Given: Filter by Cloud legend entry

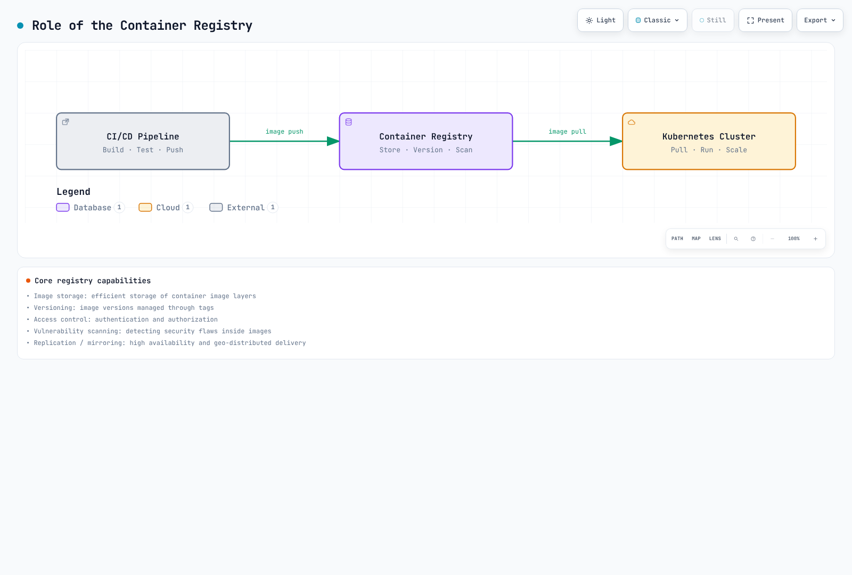Looking at the screenshot, I should [166, 208].
